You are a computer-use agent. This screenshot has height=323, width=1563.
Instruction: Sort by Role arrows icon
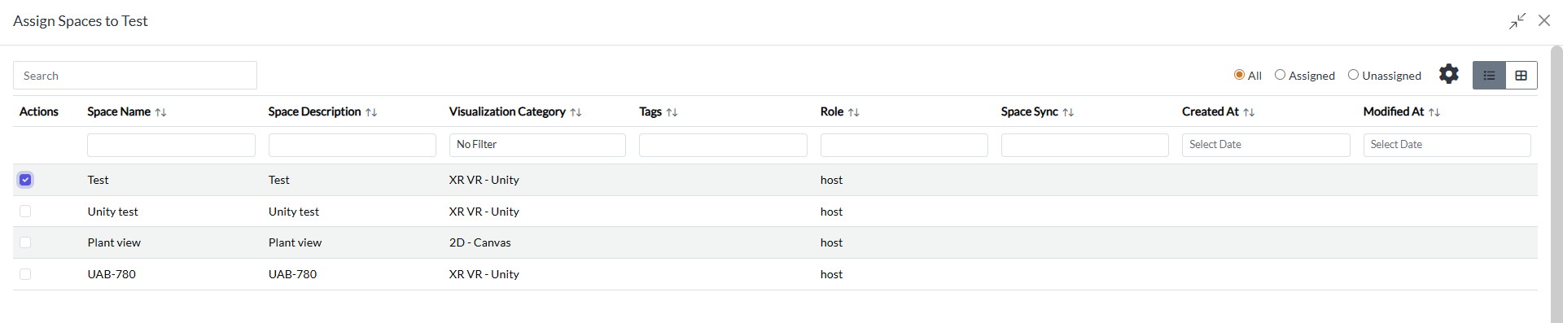853,112
